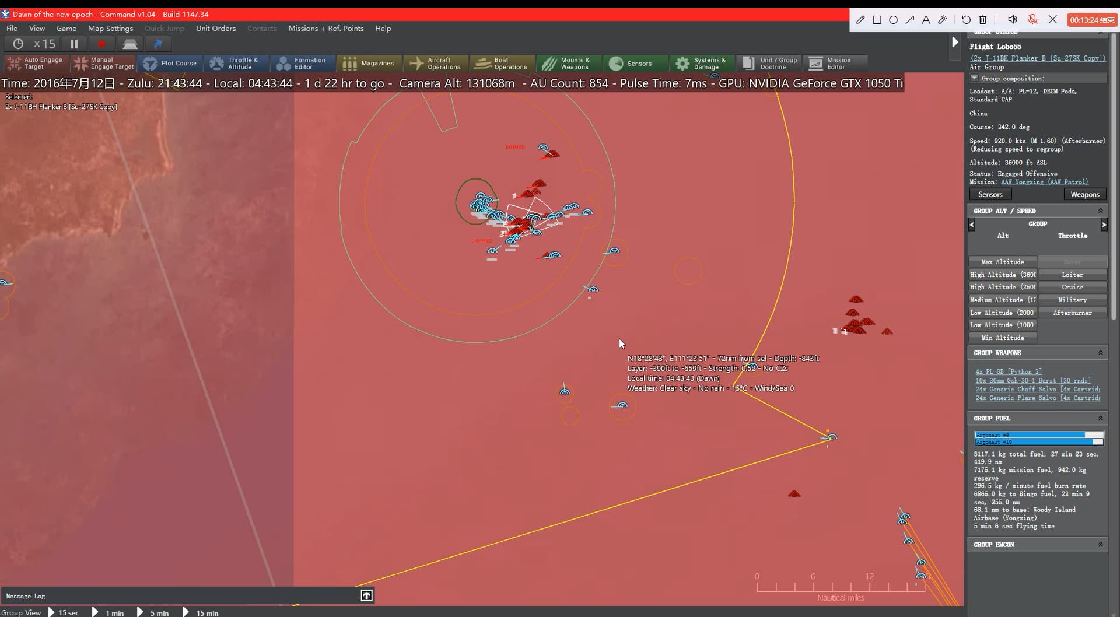
Task: Open the File menu
Action: (12, 28)
